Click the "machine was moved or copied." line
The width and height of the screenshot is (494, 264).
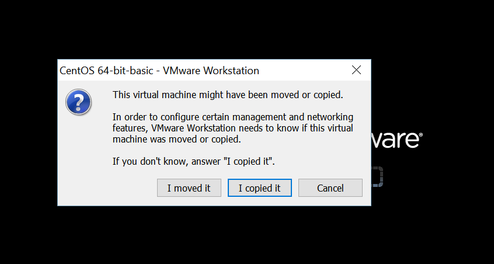[x=176, y=140]
